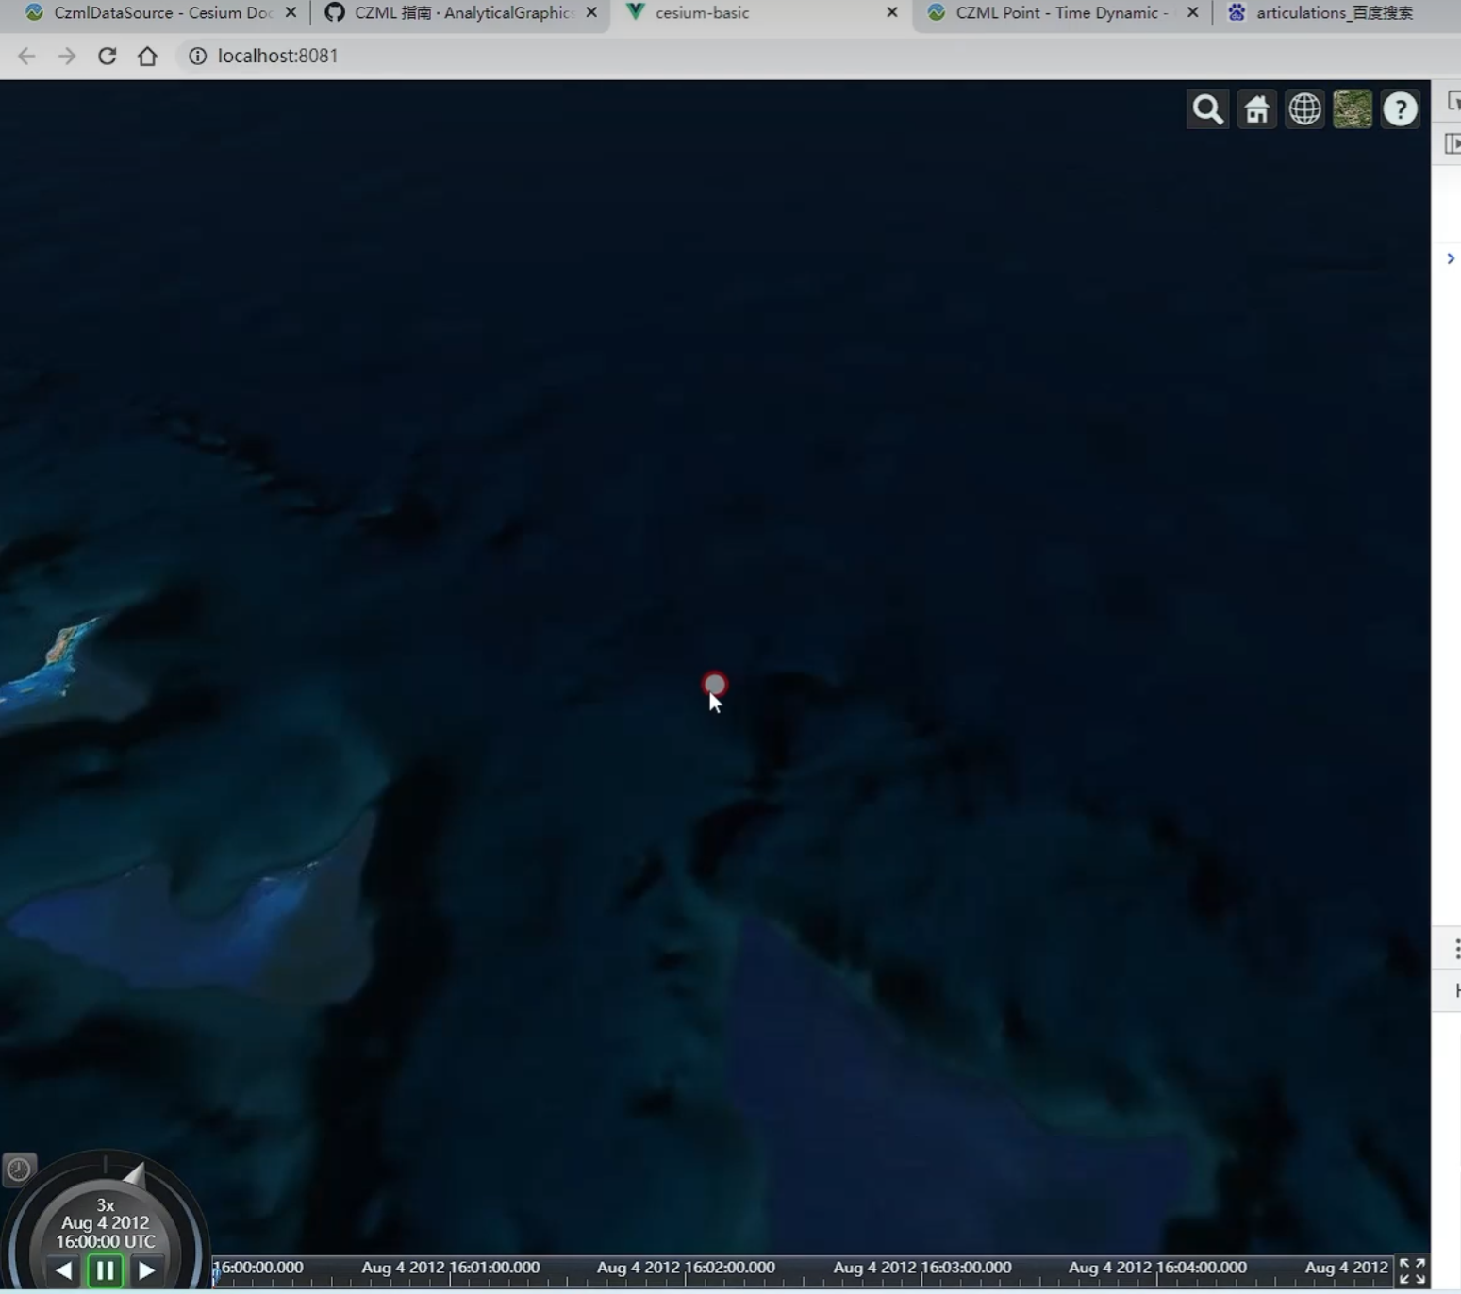This screenshot has width=1461, height=1294.
Task: Click the real-time clock button
Action: [19, 1170]
